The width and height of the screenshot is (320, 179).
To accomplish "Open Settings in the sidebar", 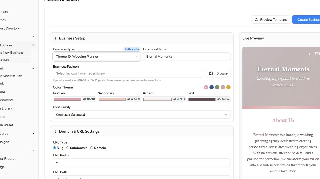I will 2,167.
